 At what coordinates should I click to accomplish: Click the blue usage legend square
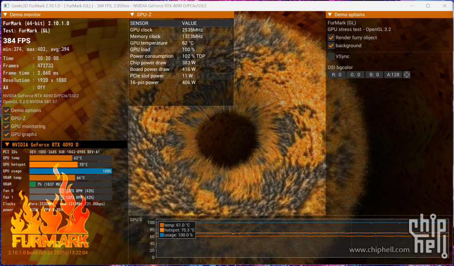coord(162,235)
